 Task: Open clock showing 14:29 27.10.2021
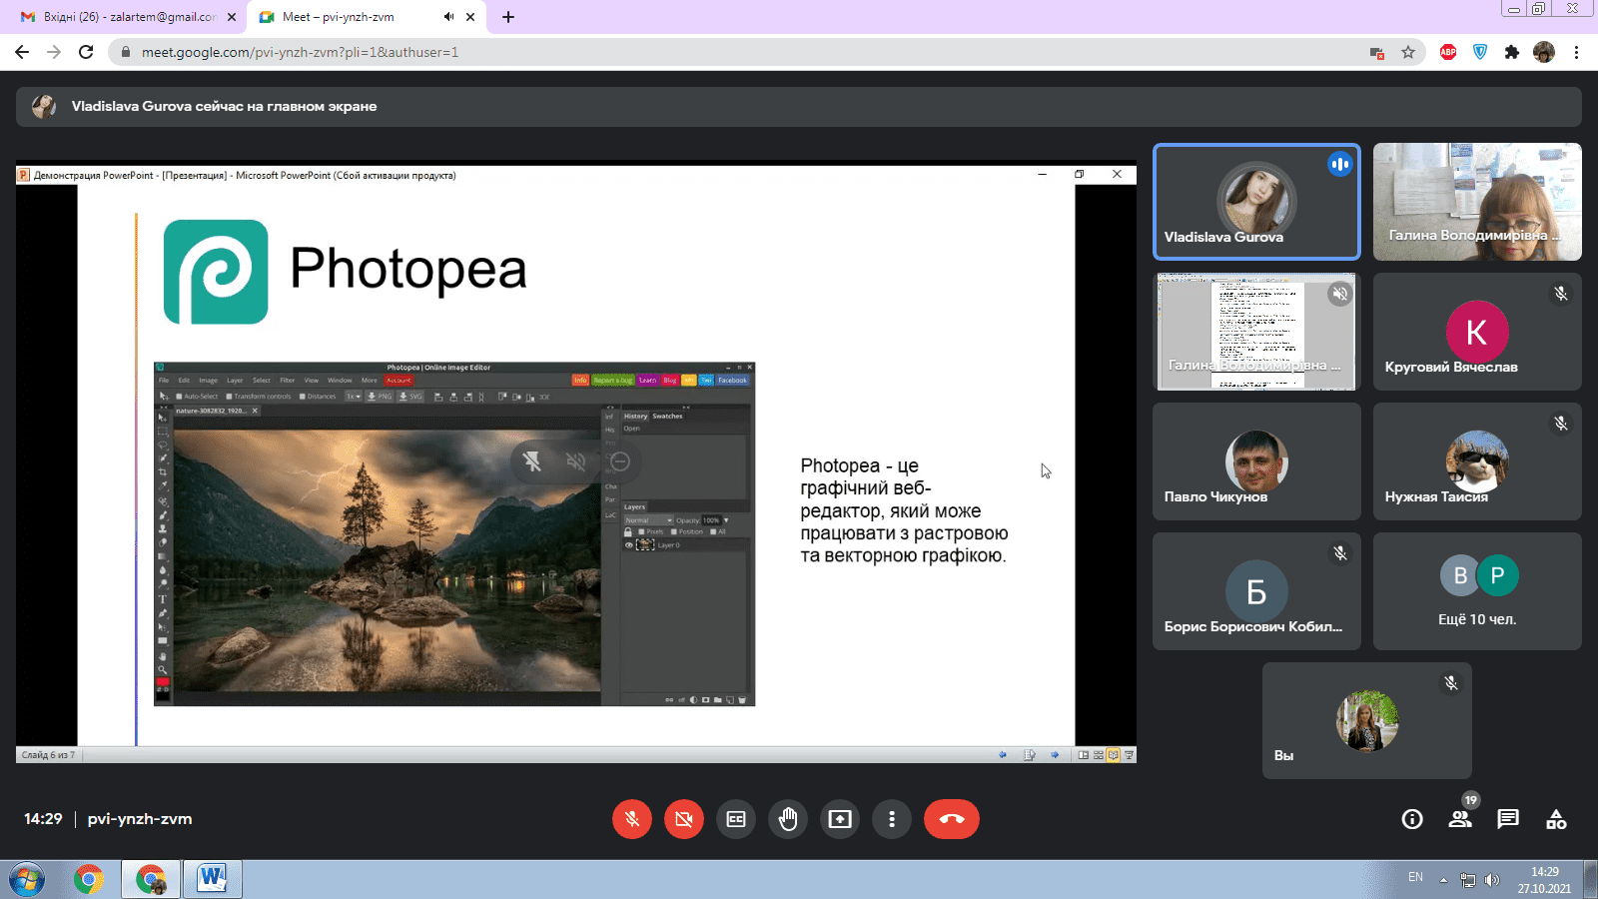(1545, 880)
